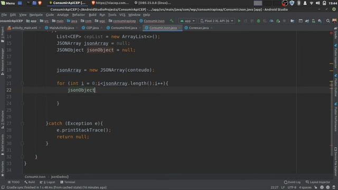Click the 22:27 cursor position in status bar
Image resolution: width=338 pixels, height=190 pixels.
click(274, 187)
